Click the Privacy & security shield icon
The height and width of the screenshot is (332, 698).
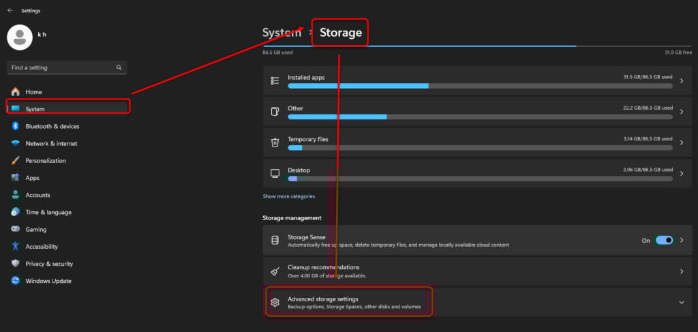(x=16, y=263)
